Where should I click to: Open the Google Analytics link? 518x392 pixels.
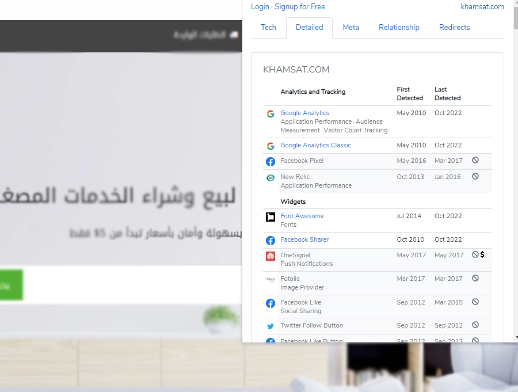[x=304, y=113]
